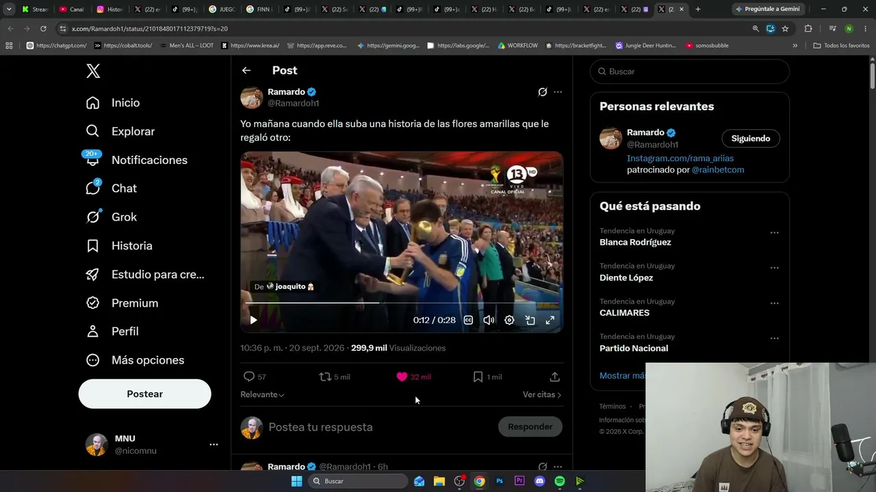Unlike the post via pink heart
Image resolution: width=876 pixels, height=492 pixels.
pos(402,377)
